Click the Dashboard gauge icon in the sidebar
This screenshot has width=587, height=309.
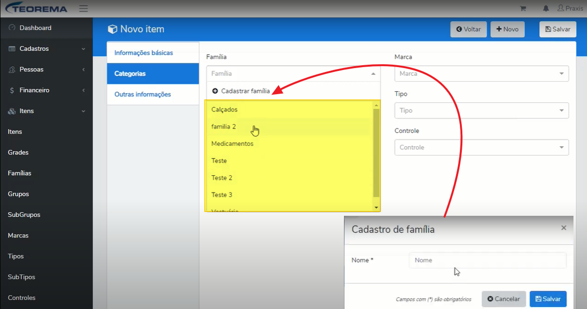click(12, 28)
